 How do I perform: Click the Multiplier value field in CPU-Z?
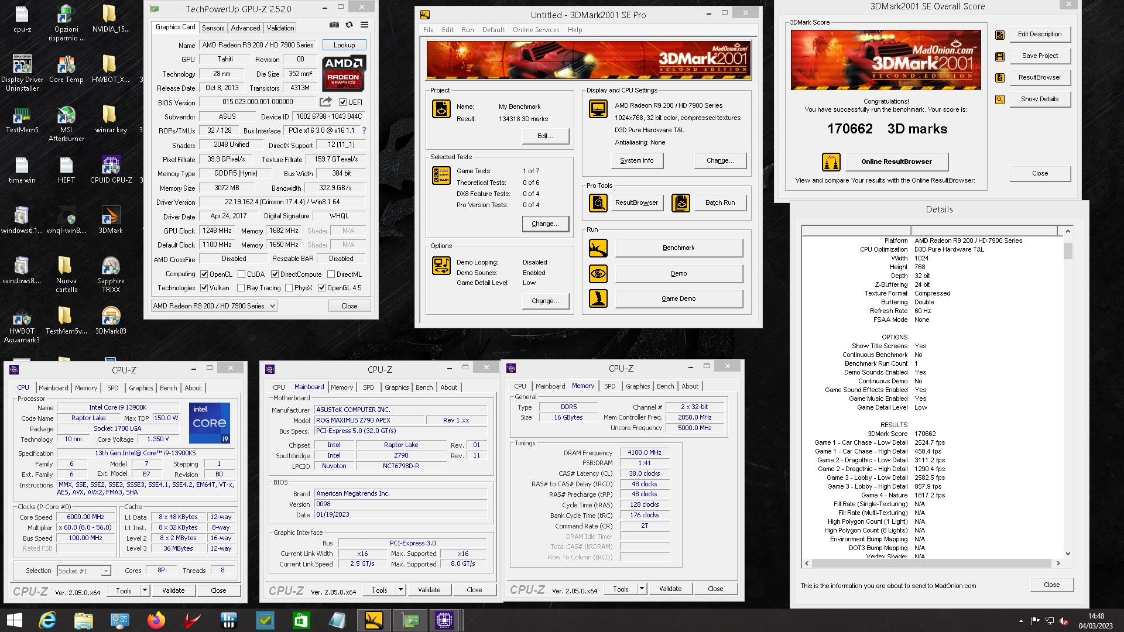pos(85,527)
